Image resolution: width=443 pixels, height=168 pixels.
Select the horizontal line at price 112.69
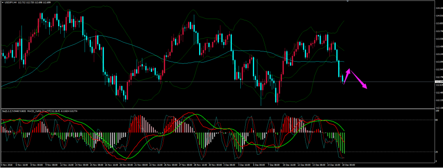[218, 82]
